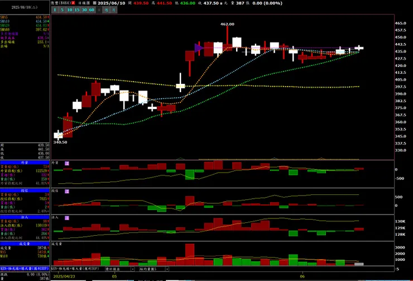Click the stock name 德豐(8464) in header
This screenshot has height=281, width=413.
click(61, 3)
